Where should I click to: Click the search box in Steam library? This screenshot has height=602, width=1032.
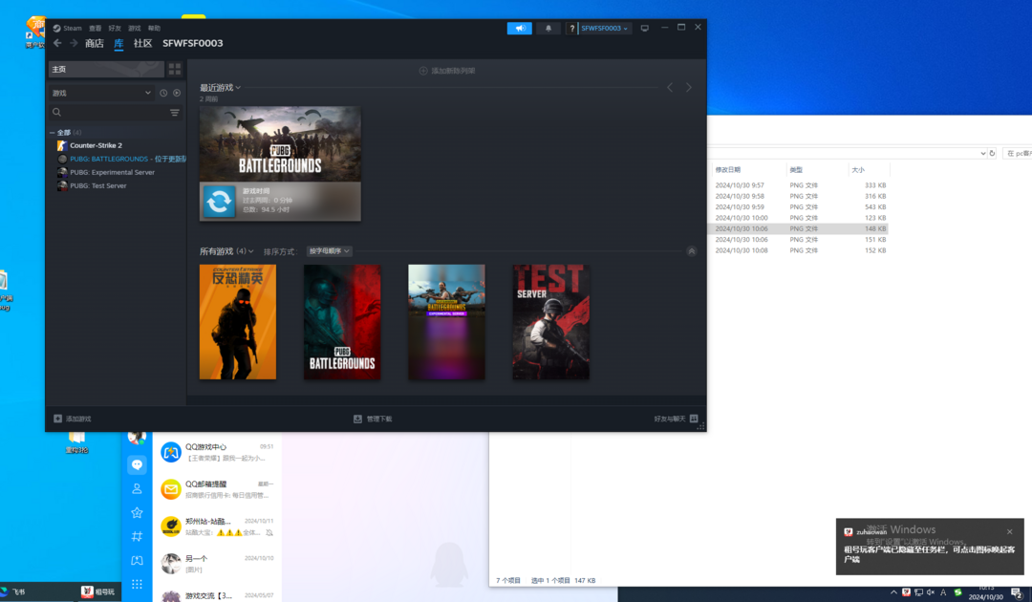(x=110, y=113)
